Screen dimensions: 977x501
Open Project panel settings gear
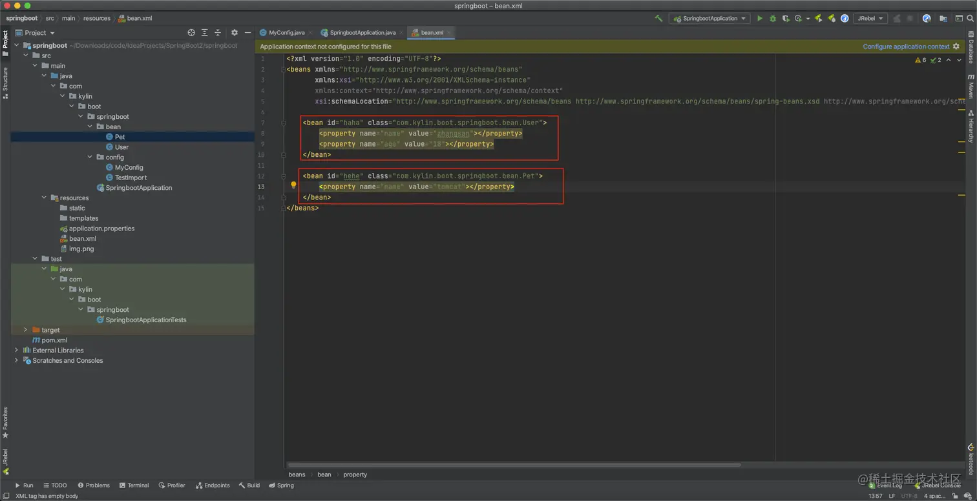(235, 32)
